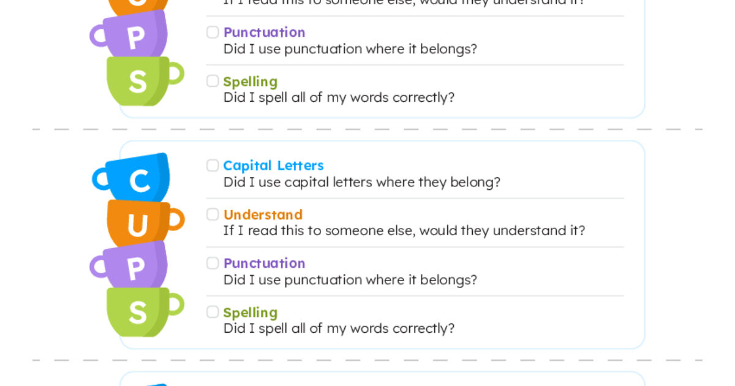
Task: Click the question about using capital letters
Action: click(361, 182)
